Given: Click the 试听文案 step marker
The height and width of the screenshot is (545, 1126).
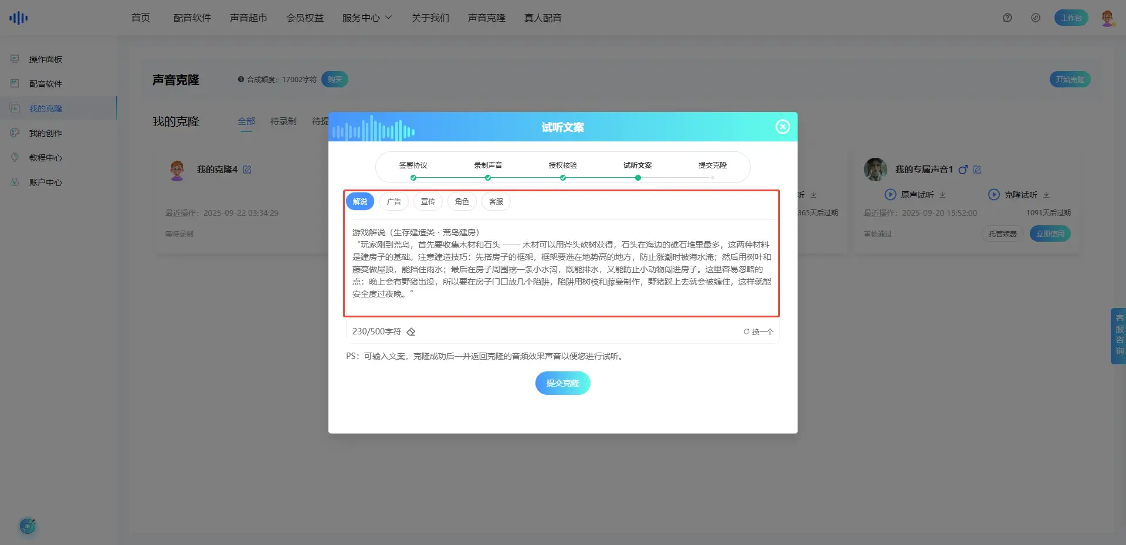Looking at the screenshot, I should (x=637, y=177).
